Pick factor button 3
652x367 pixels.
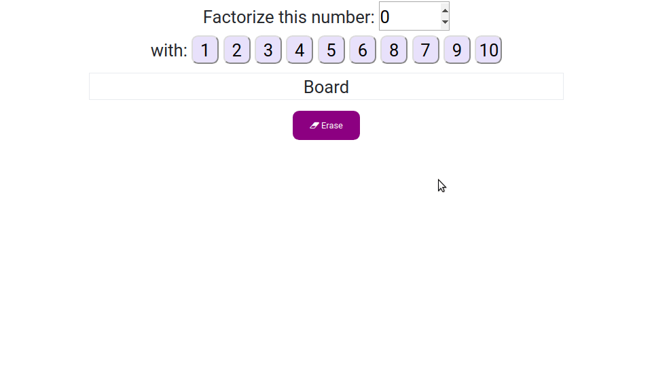click(x=268, y=50)
